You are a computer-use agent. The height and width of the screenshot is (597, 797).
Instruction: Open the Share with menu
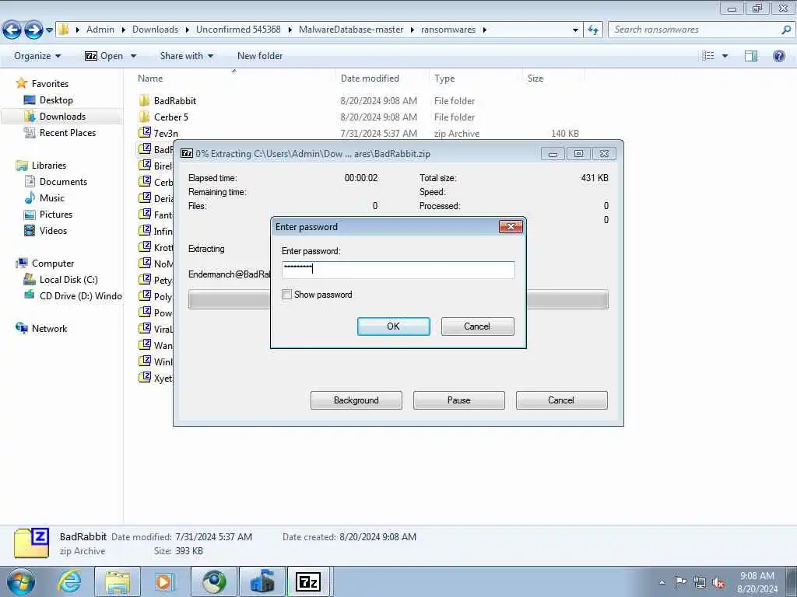coord(186,56)
